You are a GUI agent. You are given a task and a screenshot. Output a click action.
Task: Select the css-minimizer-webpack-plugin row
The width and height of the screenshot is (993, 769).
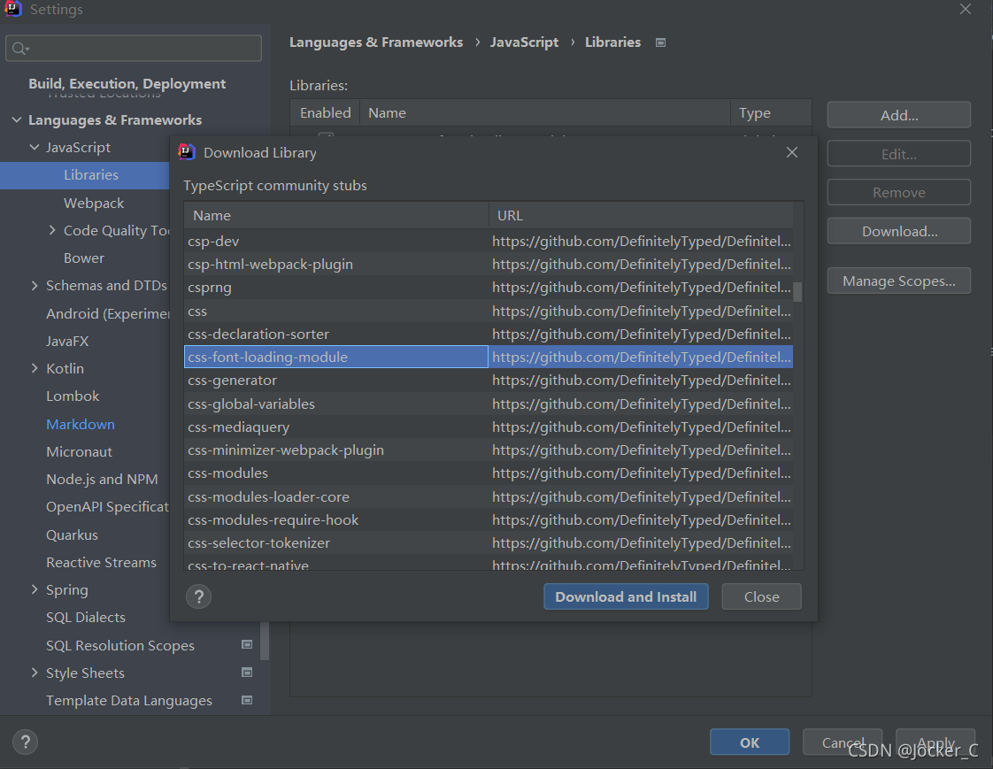point(489,450)
